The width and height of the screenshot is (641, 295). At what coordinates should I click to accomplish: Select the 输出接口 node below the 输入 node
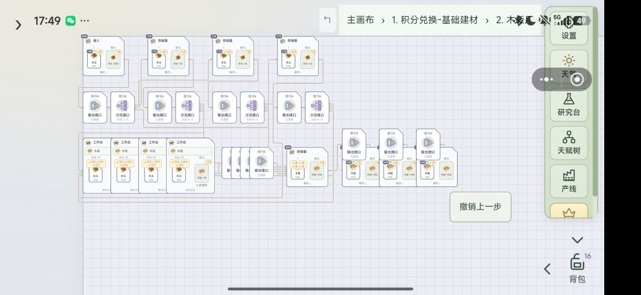point(95,107)
